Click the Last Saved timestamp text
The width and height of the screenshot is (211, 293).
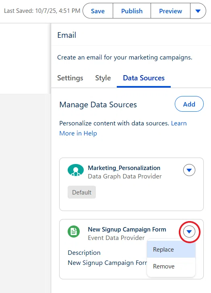pos(42,11)
